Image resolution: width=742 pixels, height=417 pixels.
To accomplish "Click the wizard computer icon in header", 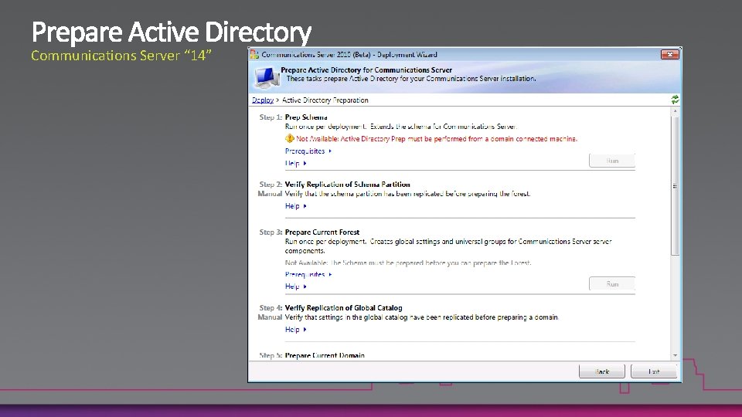I will click(x=265, y=77).
